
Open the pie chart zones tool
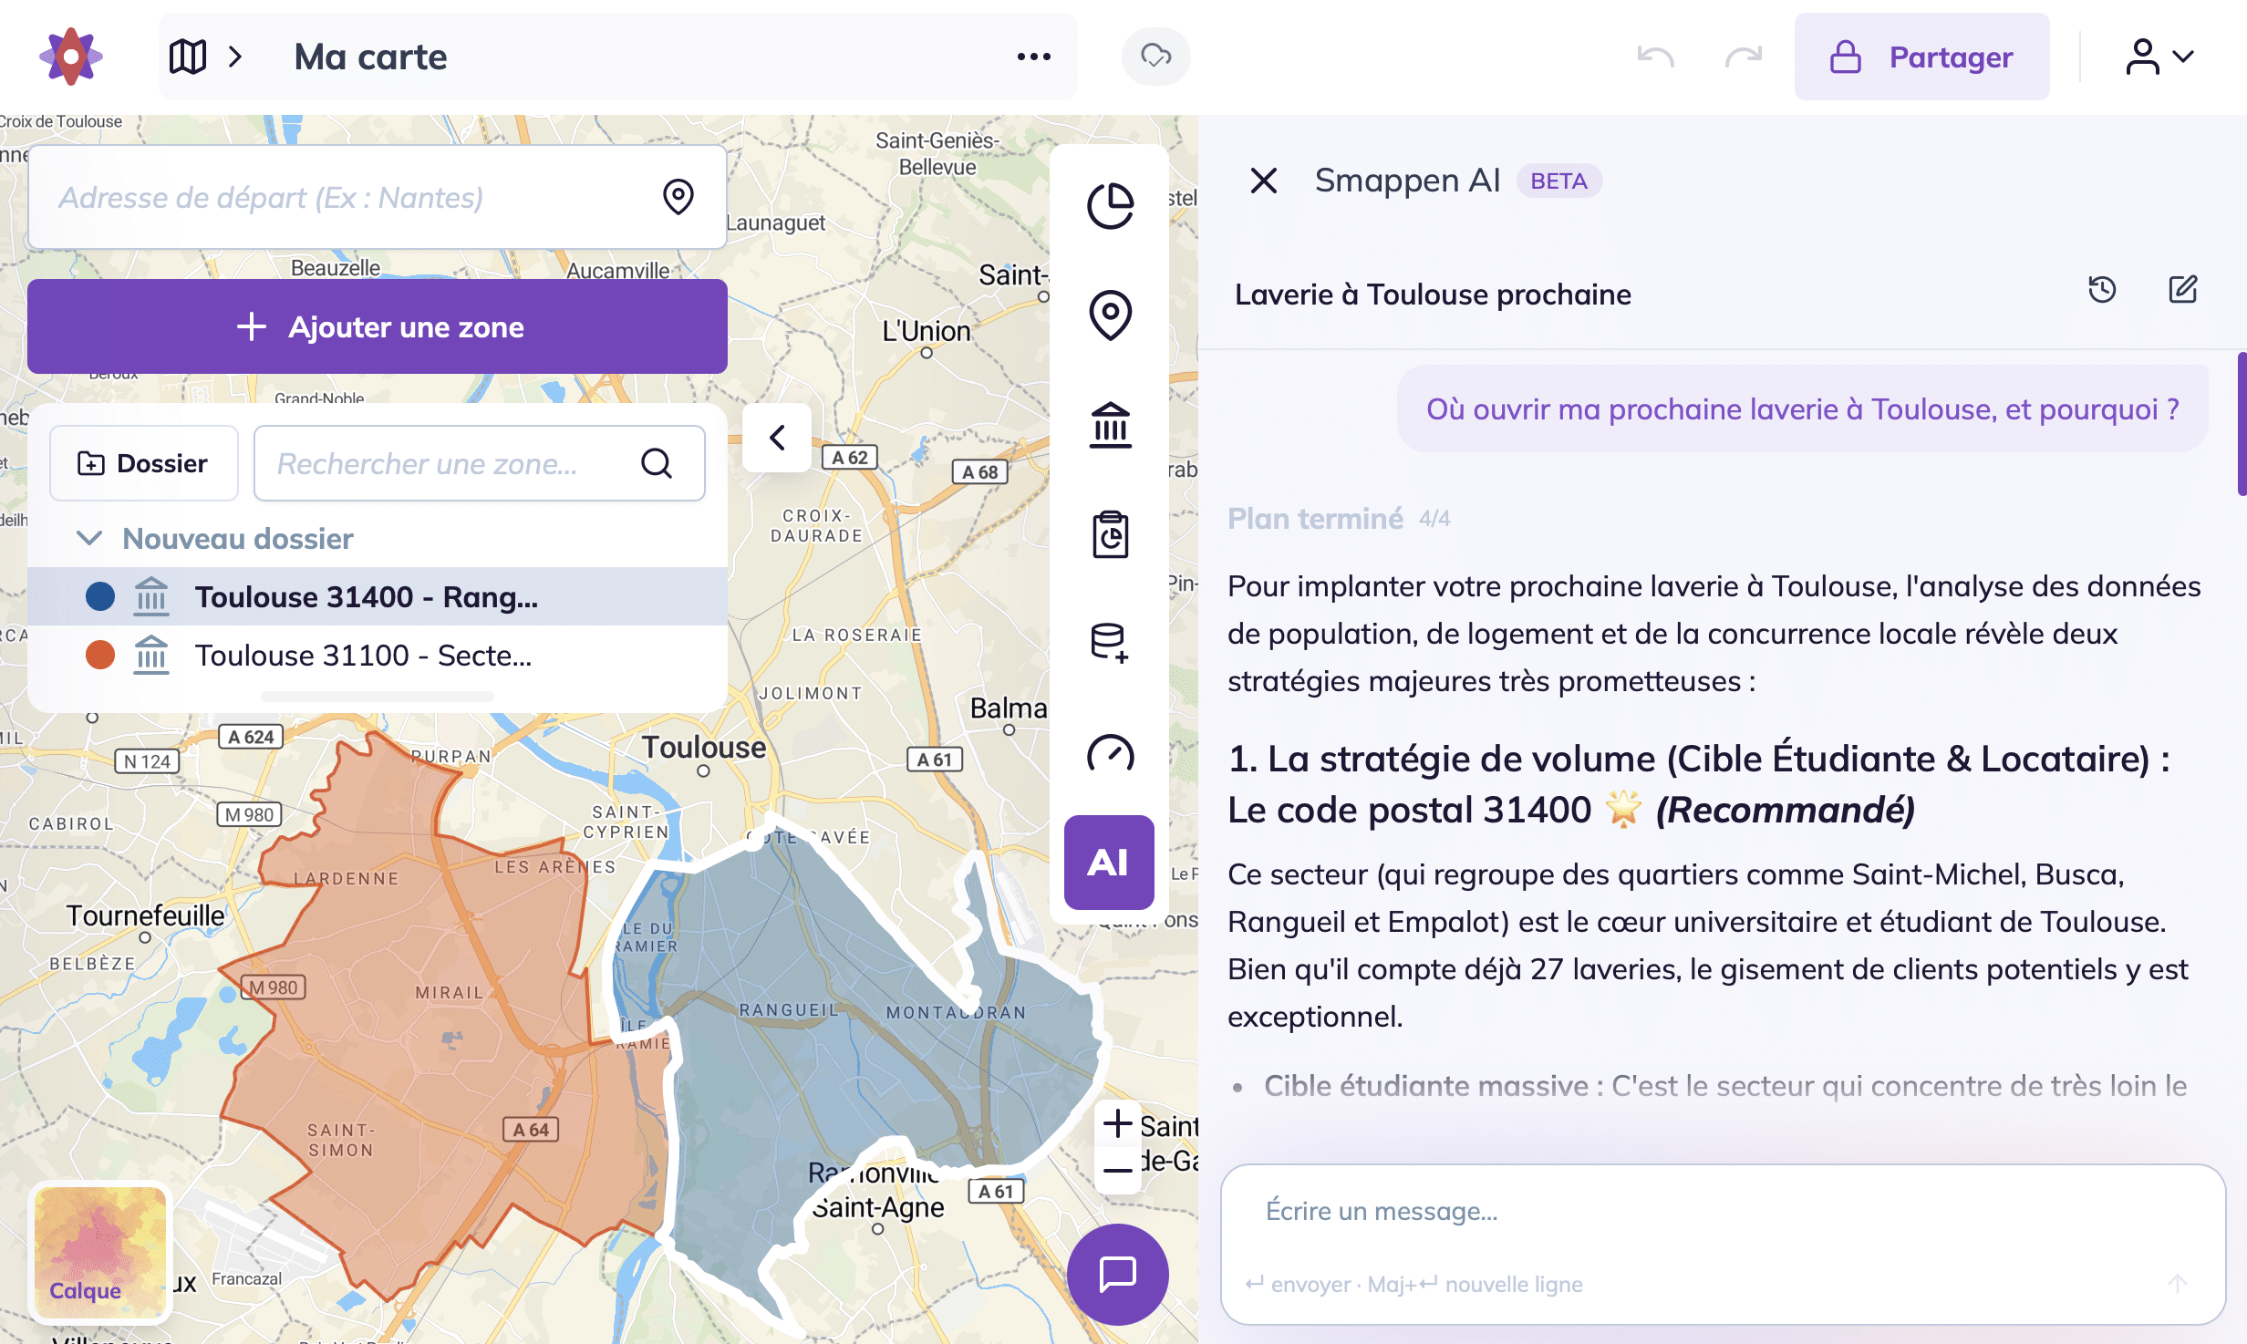(1110, 205)
